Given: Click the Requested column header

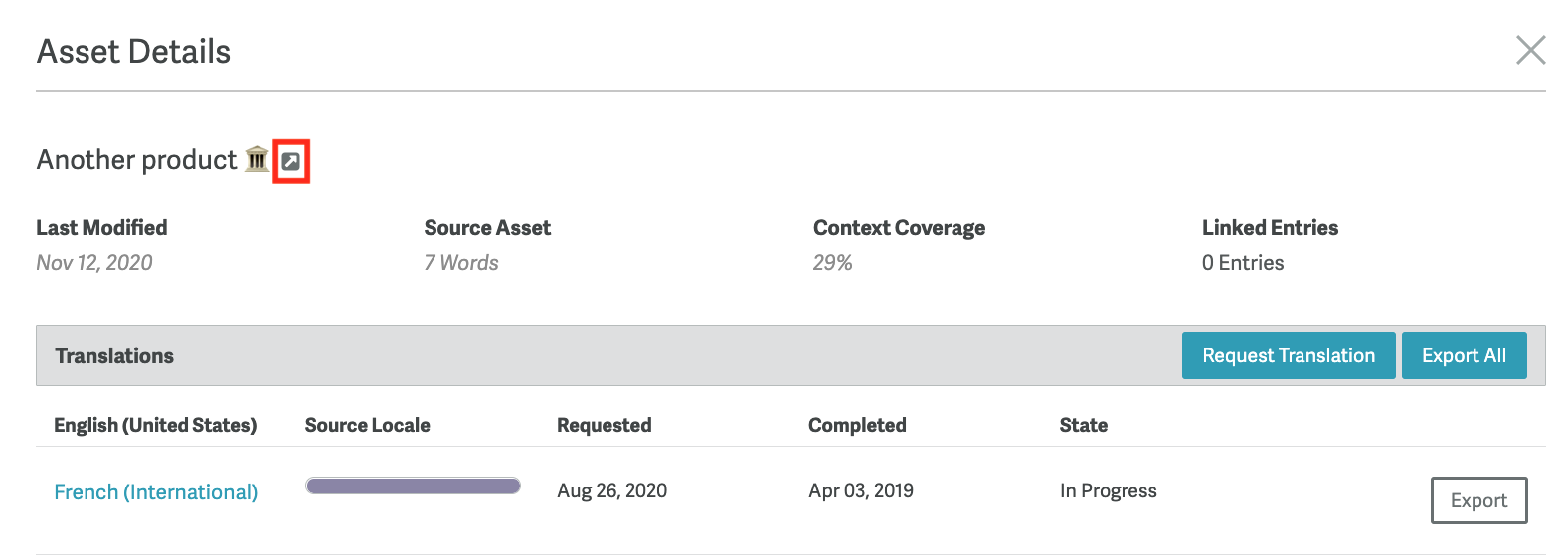Looking at the screenshot, I should 604,425.
